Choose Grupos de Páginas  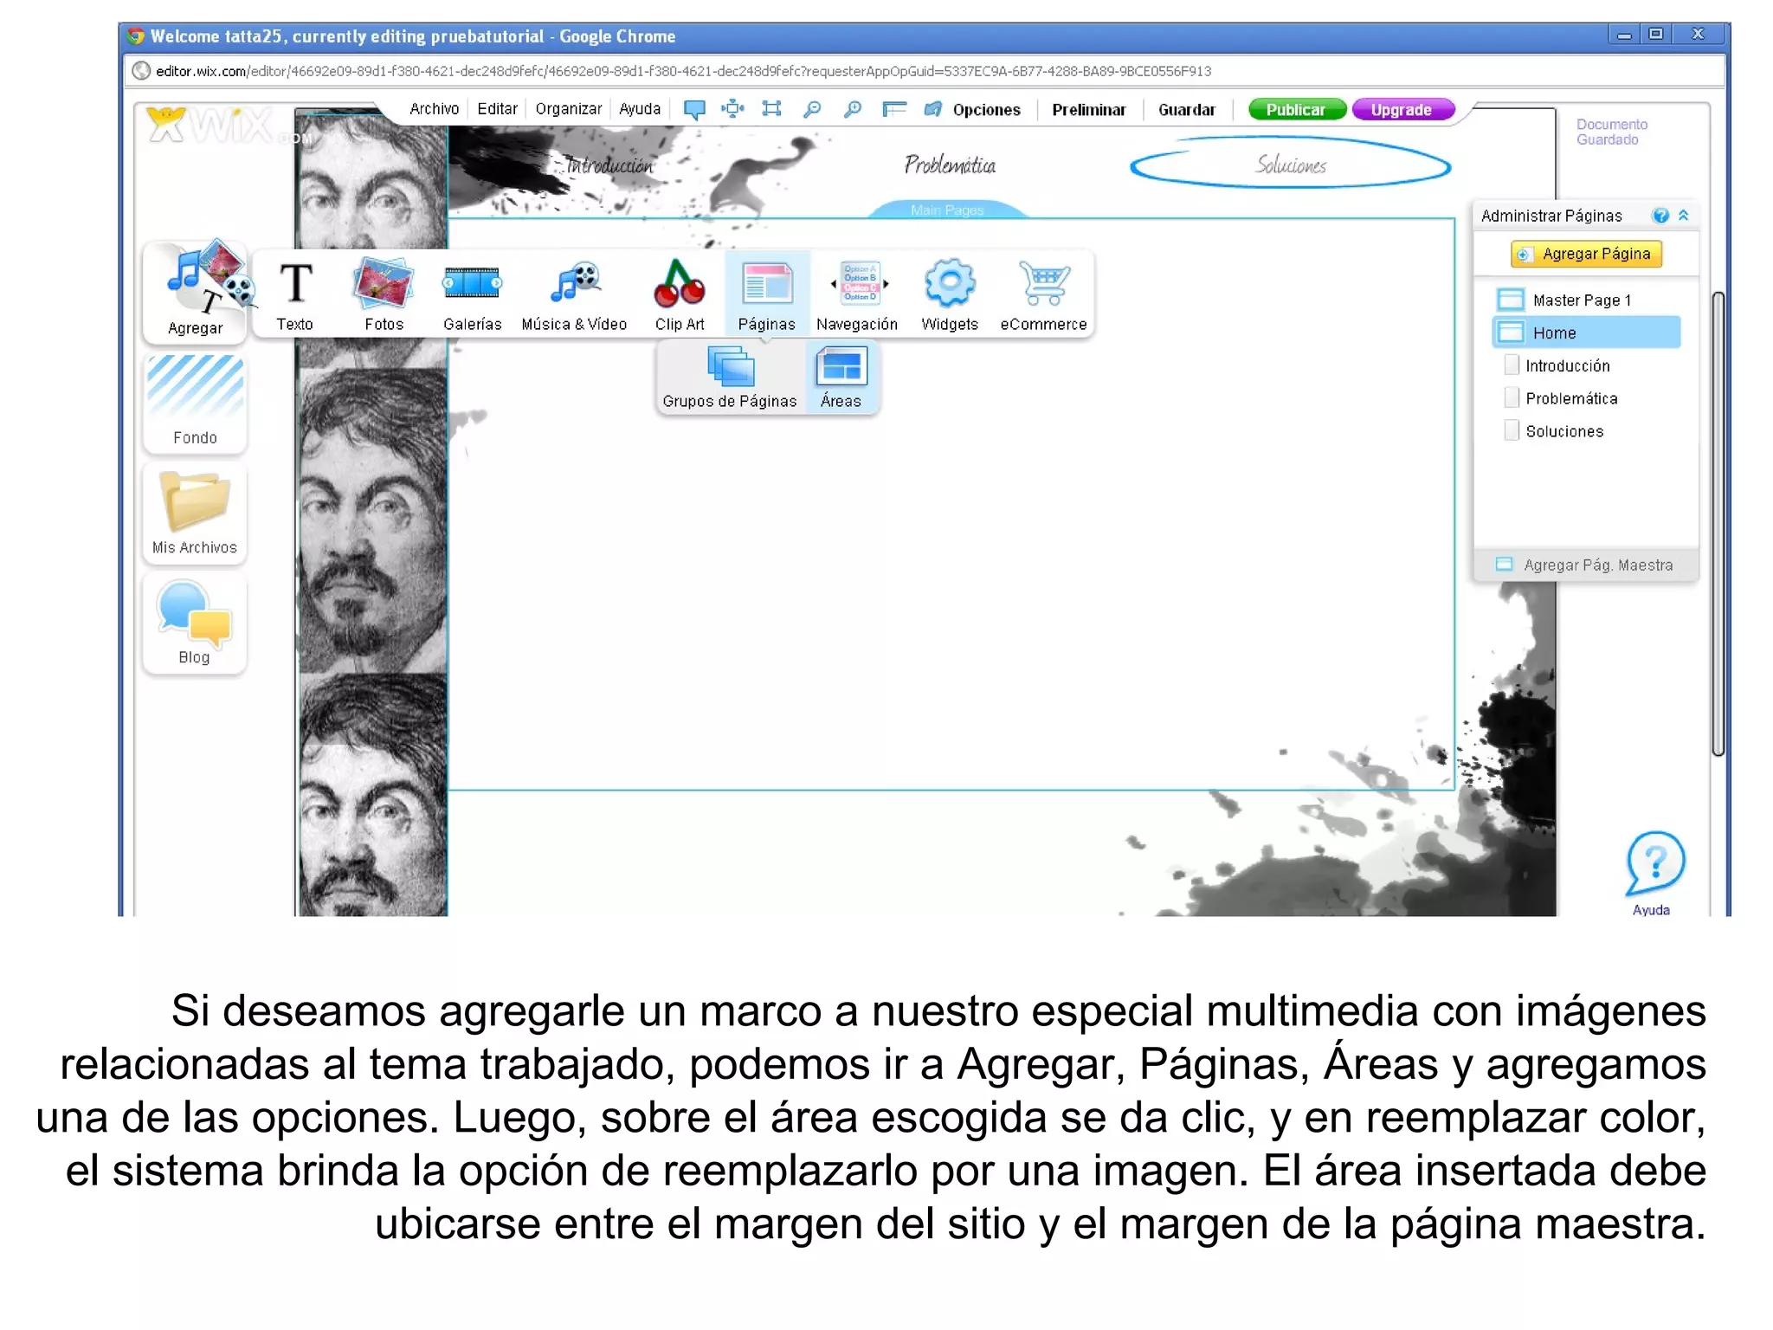730,378
